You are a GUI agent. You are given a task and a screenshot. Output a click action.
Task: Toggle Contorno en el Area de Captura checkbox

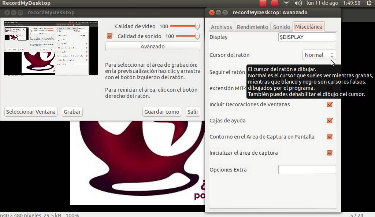[x=330, y=136]
